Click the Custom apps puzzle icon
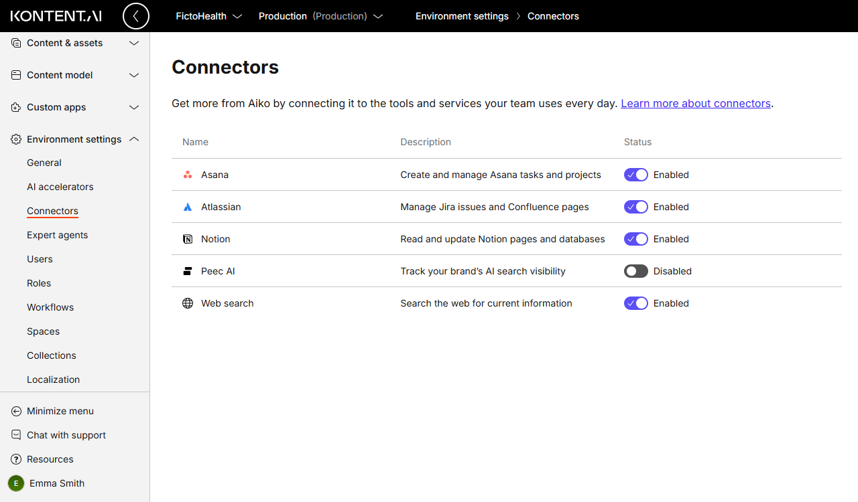 [x=16, y=107]
